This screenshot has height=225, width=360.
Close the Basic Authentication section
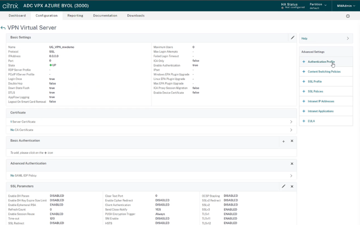(x=292, y=141)
